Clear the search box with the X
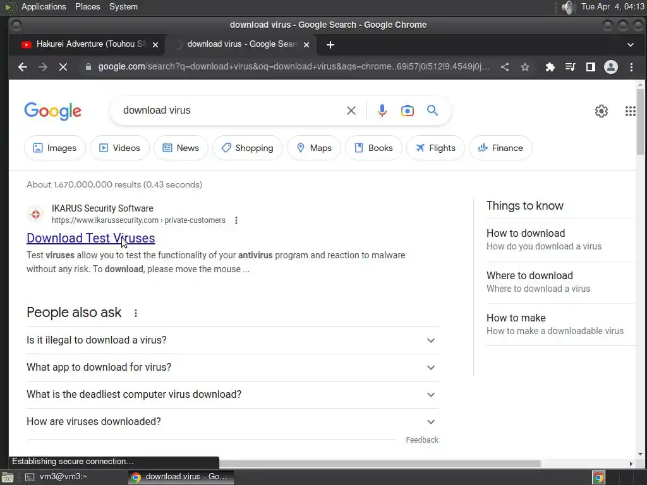This screenshot has height=485, width=647. click(x=351, y=111)
